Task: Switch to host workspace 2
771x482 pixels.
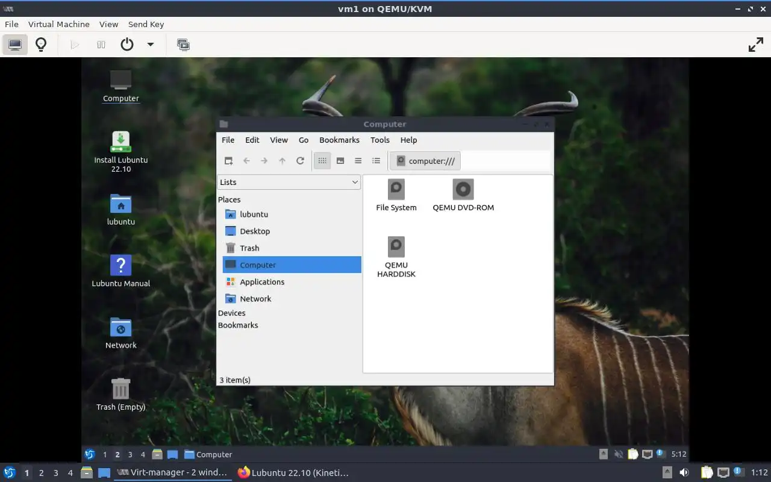Action: (41, 473)
